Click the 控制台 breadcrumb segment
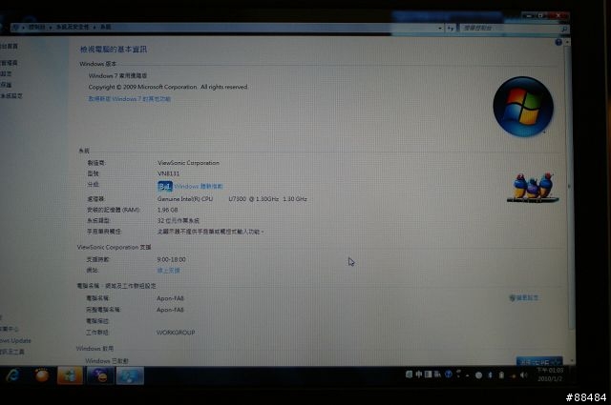The height and width of the screenshot is (405, 611). pos(36,28)
